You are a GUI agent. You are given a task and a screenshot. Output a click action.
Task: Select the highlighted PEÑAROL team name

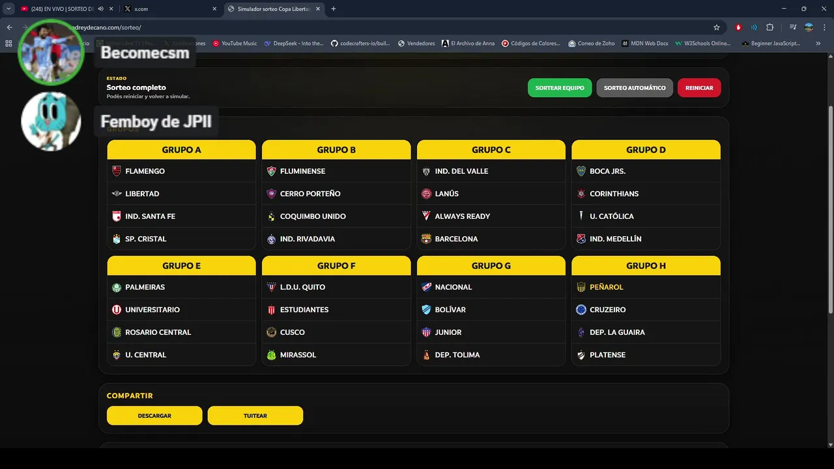tap(607, 287)
